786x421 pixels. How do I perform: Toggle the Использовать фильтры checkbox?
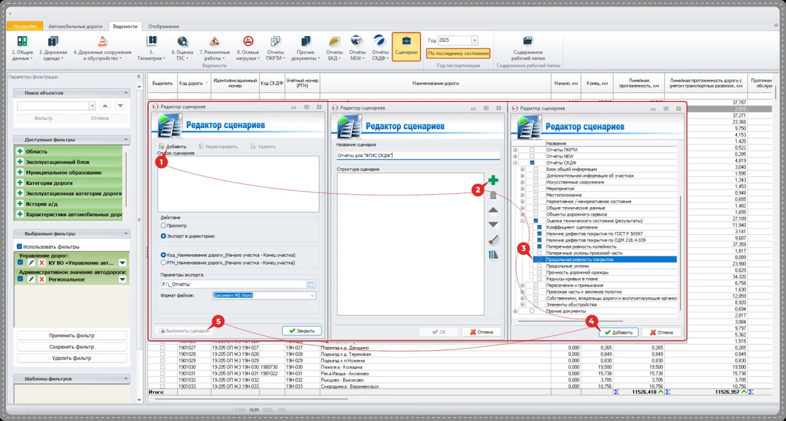19,246
